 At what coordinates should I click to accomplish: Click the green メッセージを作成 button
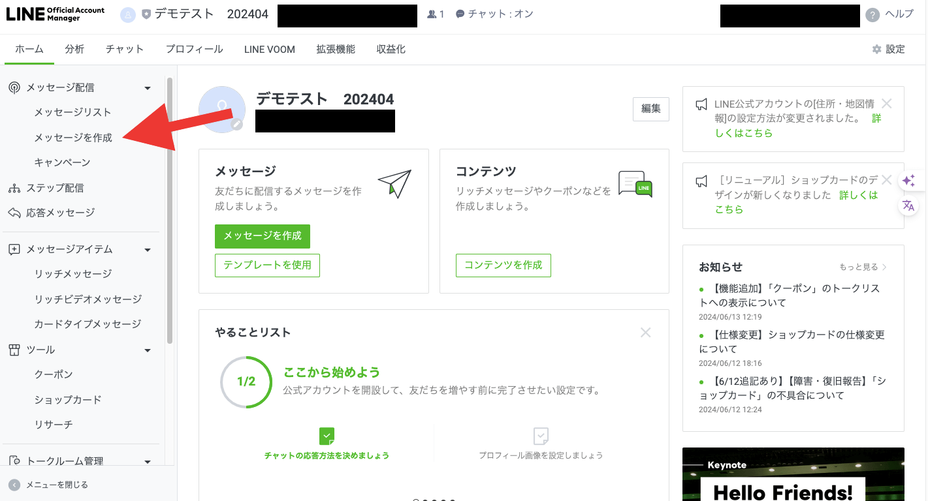click(263, 236)
